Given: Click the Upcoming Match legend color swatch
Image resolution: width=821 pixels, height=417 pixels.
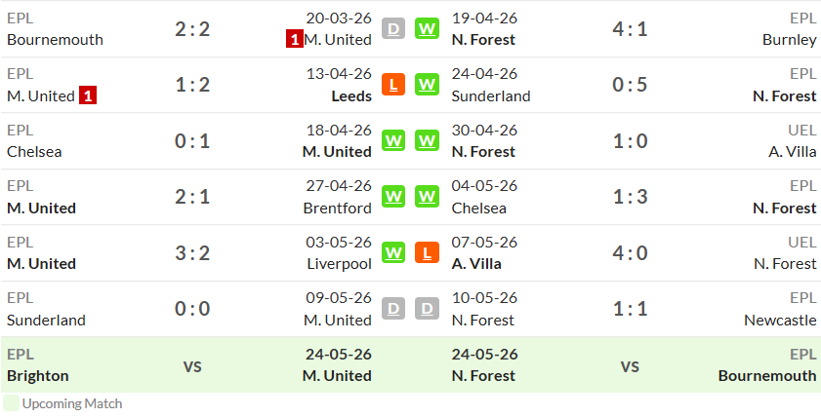Looking at the screenshot, I should (11, 403).
